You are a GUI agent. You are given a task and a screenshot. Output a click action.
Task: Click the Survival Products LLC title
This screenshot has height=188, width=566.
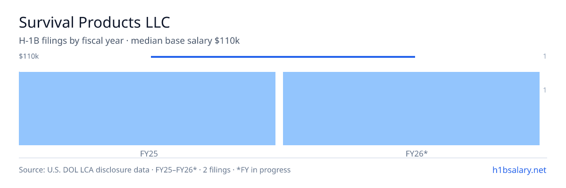(x=94, y=22)
